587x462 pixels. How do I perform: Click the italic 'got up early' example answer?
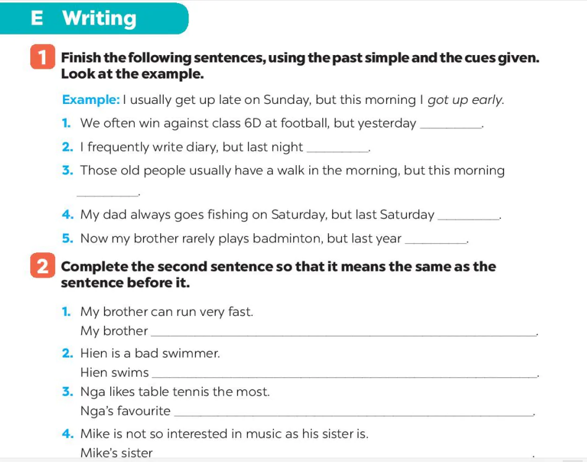pyautogui.click(x=465, y=100)
